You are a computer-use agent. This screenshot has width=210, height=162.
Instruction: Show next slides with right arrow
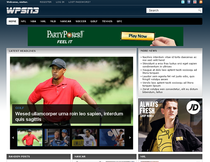click(130, 137)
